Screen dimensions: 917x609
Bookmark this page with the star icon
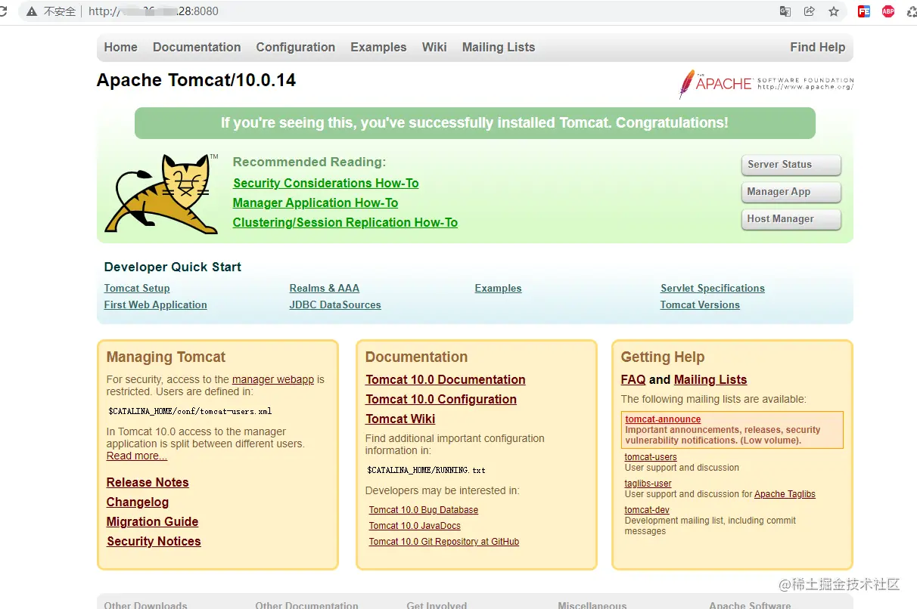pos(834,11)
